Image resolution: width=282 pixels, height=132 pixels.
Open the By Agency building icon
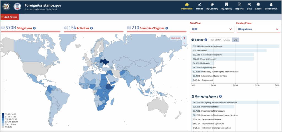tap(227, 4)
